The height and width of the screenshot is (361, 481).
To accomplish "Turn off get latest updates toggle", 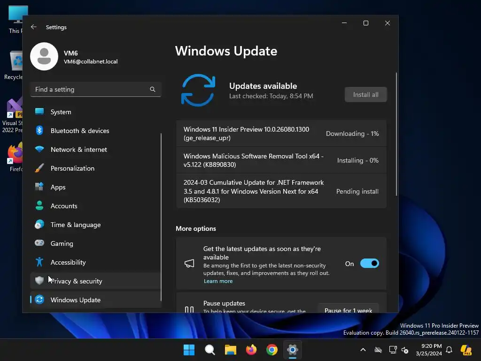I will [x=369, y=263].
